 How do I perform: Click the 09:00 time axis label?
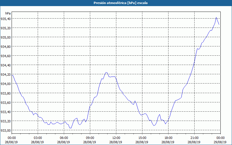[x=90, y=138]
